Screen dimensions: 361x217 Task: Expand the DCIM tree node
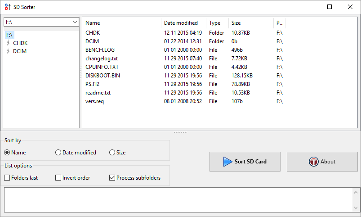coord(8,51)
